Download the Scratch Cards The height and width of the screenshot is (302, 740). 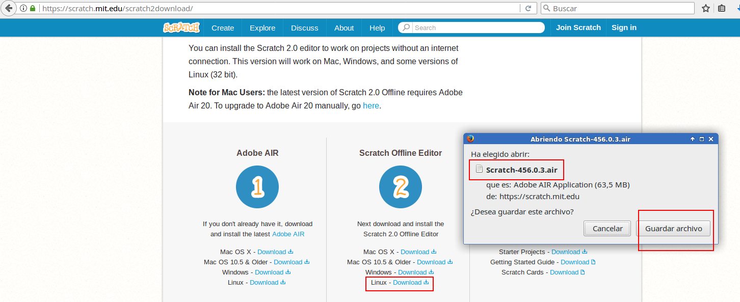[x=568, y=272]
